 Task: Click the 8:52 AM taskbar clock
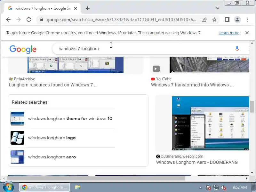(x=239, y=188)
